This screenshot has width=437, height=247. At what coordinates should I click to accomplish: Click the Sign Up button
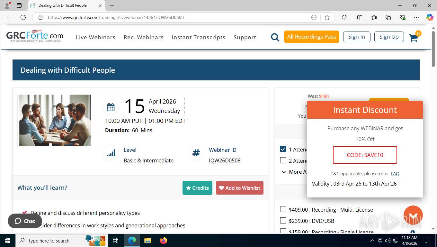(x=389, y=37)
